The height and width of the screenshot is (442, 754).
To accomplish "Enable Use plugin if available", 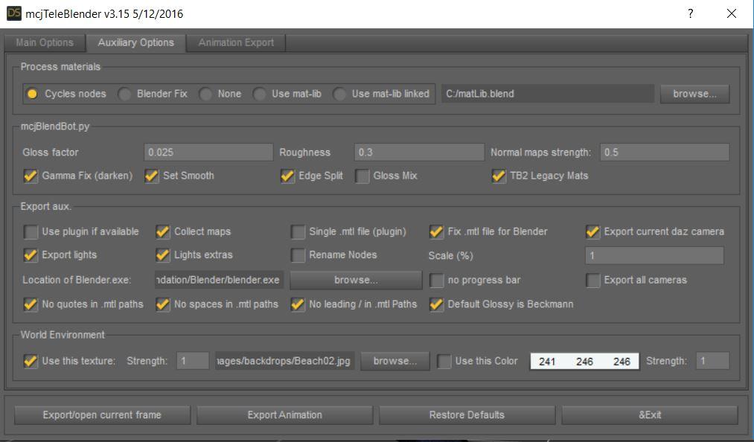I will pos(31,231).
